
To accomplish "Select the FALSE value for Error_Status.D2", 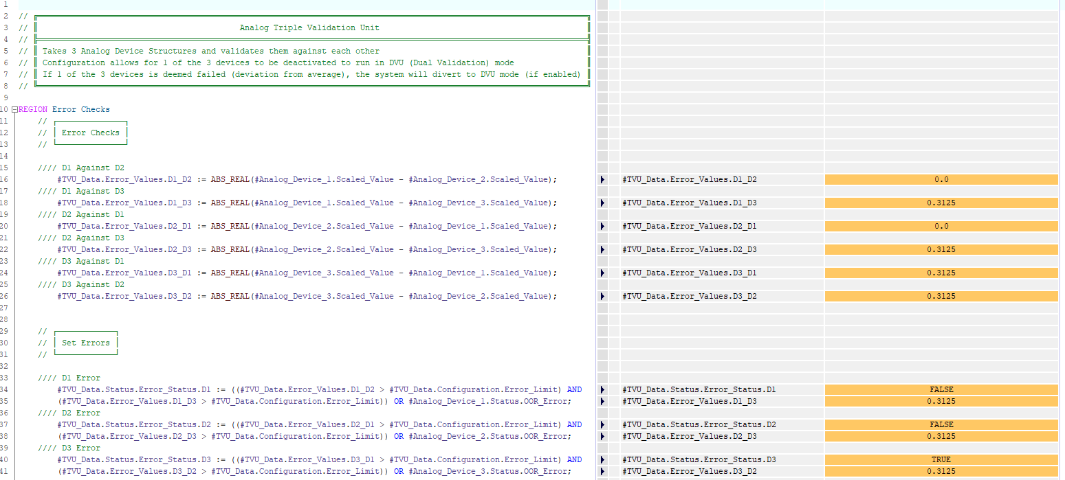I will click(941, 425).
